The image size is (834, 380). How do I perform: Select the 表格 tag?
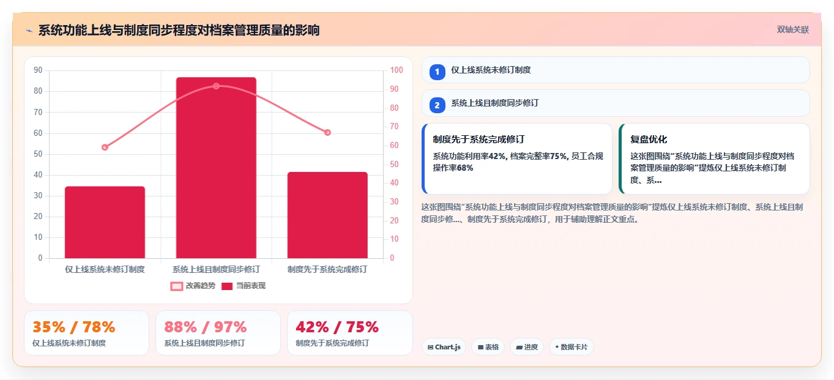point(488,347)
